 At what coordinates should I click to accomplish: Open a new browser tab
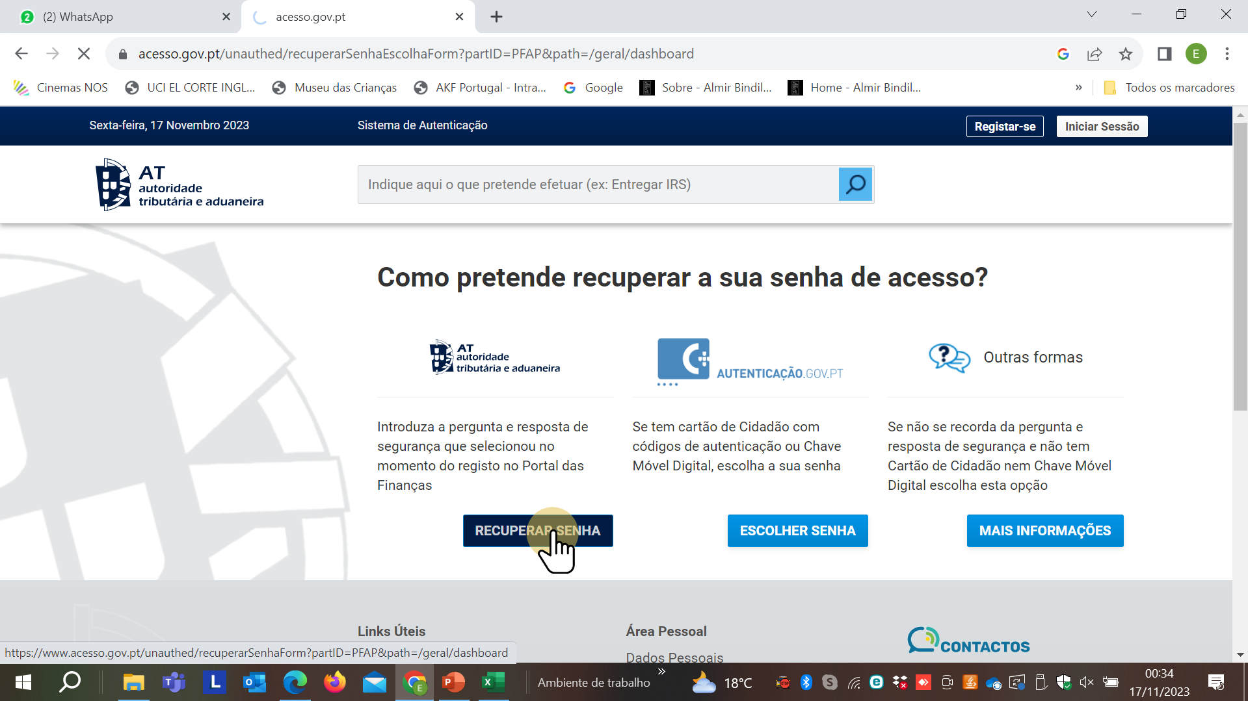click(496, 17)
